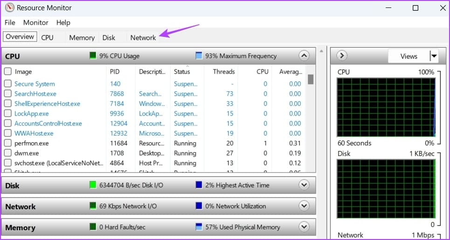Check the AccountsControlHost.exe process box

pyautogui.click(x=8, y=123)
